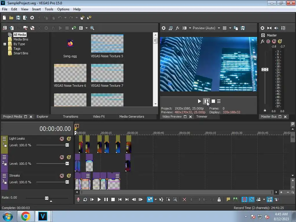The width and height of the screenshot is (296, 222).
Task: Play from start in transport bar
Action: click(x=92, y=199)
